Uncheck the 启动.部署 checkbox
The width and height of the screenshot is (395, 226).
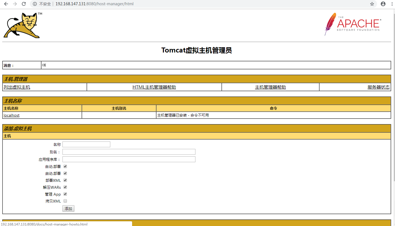coord(65,173)
